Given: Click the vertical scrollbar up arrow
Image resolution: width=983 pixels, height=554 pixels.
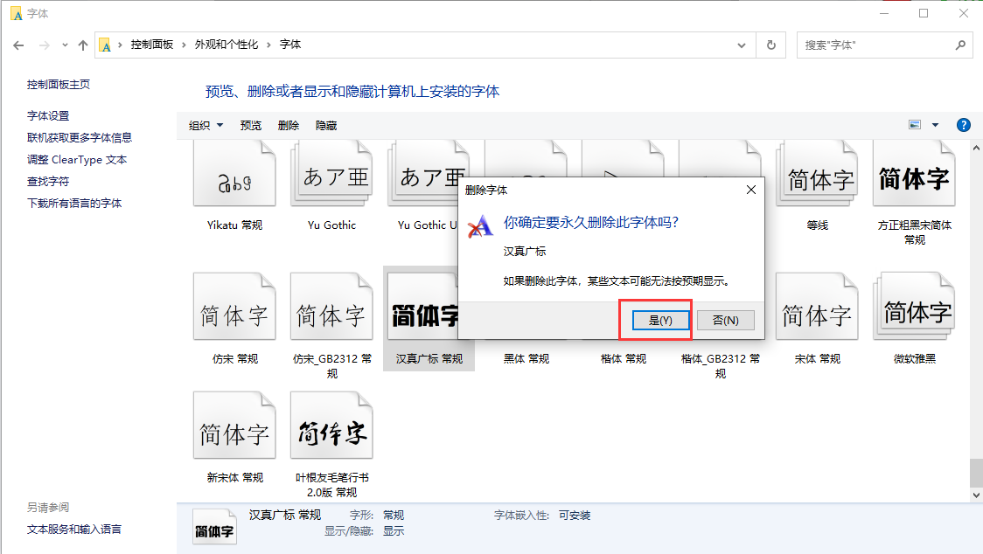Looking at the screenshot, I should [x=976, y=148].
